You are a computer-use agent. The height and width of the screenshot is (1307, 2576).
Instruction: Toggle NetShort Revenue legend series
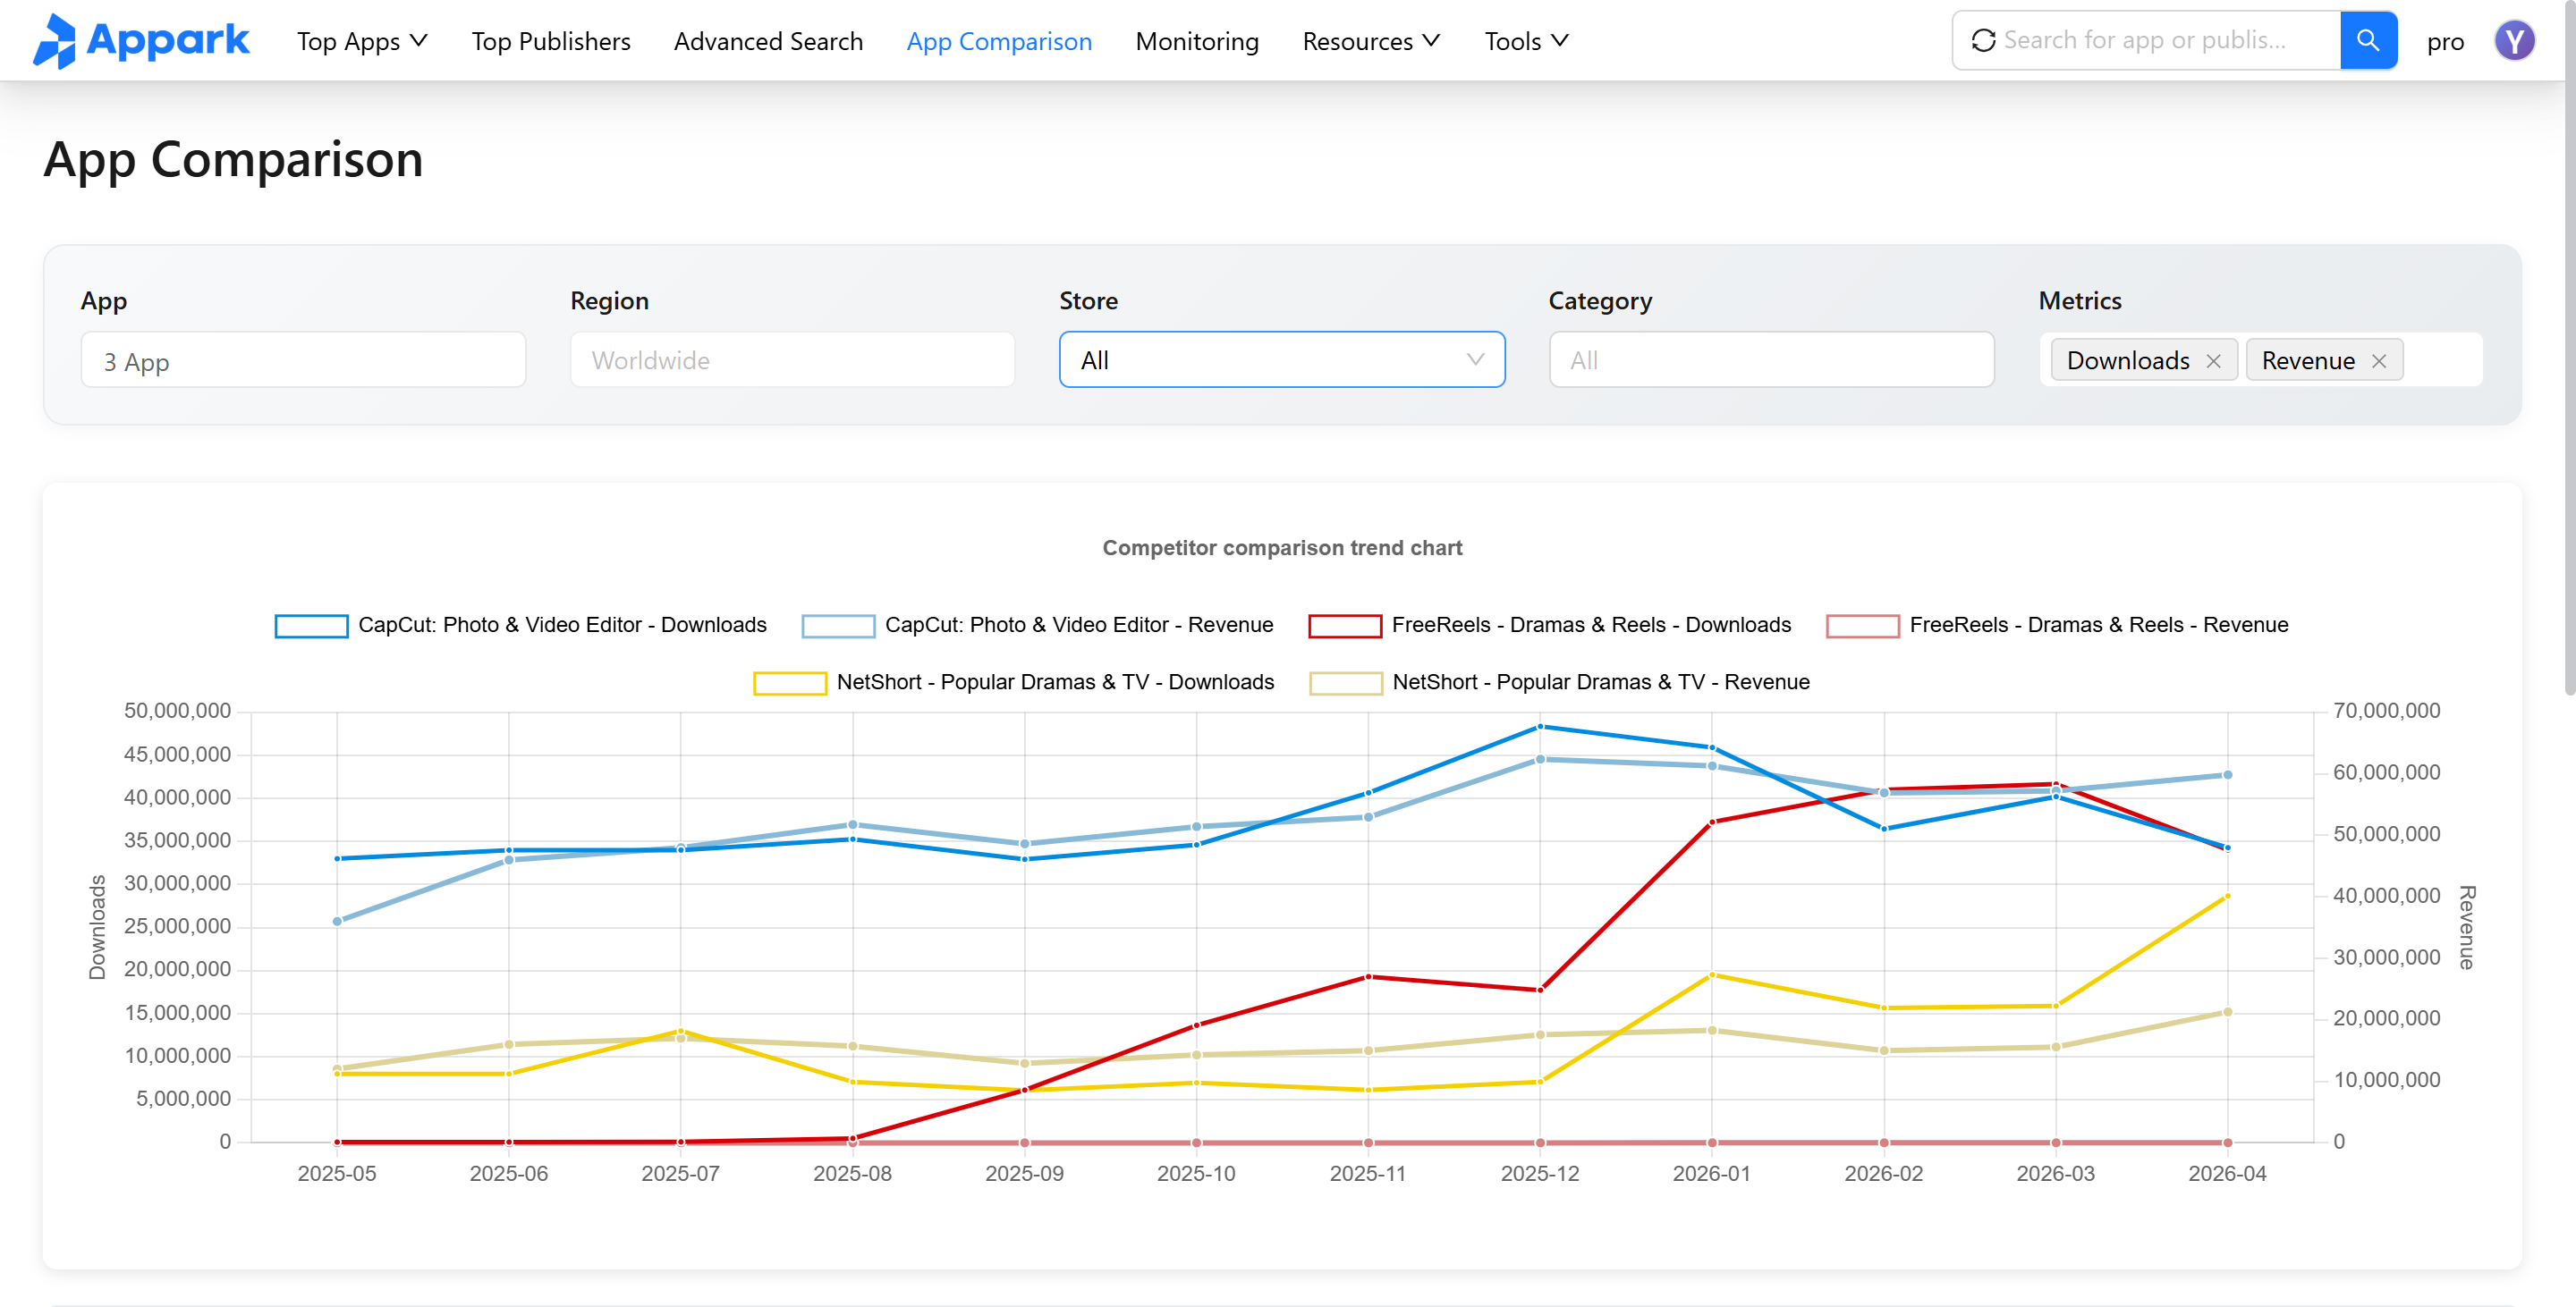click(x=1559, y=682)
